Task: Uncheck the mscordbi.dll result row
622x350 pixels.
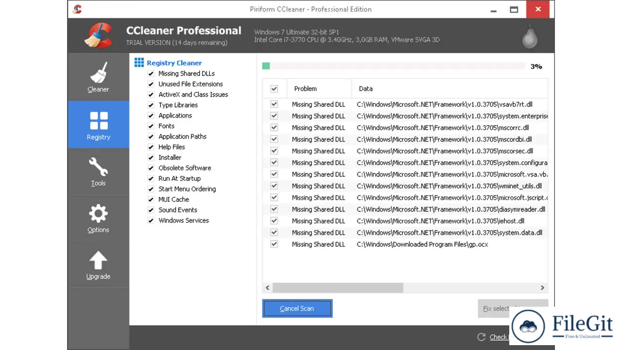Action: click(x=274, y=139)
